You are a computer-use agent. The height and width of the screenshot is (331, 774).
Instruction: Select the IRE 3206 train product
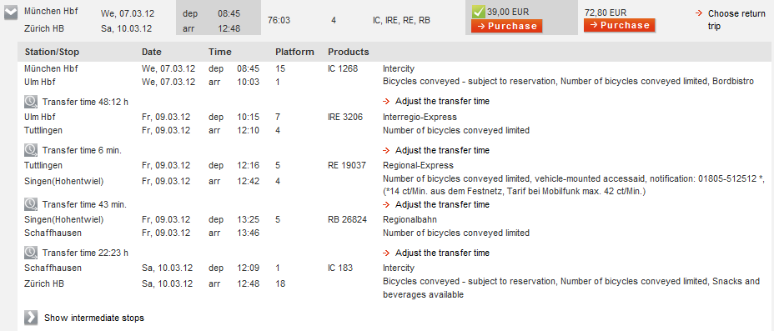point(345,117)
